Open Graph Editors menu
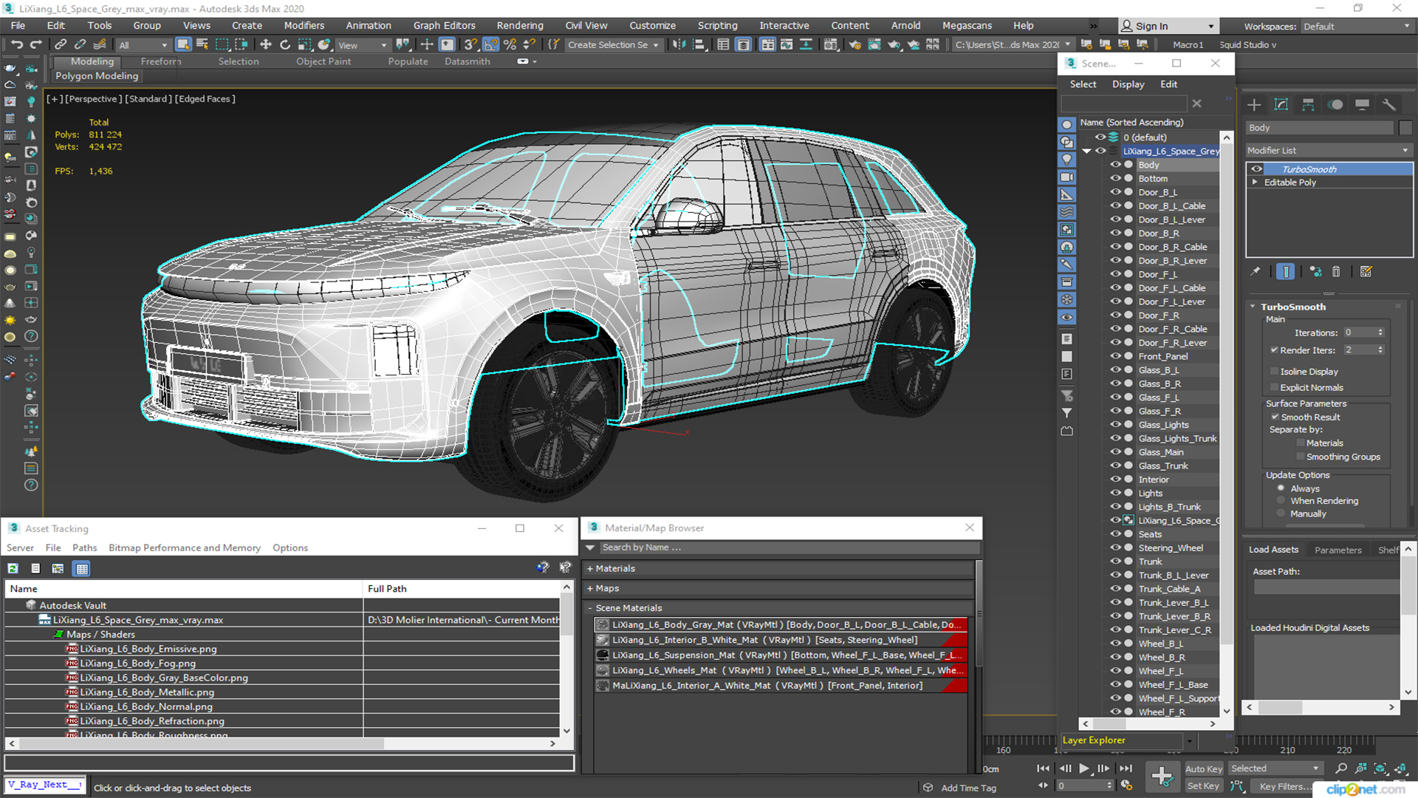The width and height of the screenshot is (1418, 798). (x=445, y=25)
